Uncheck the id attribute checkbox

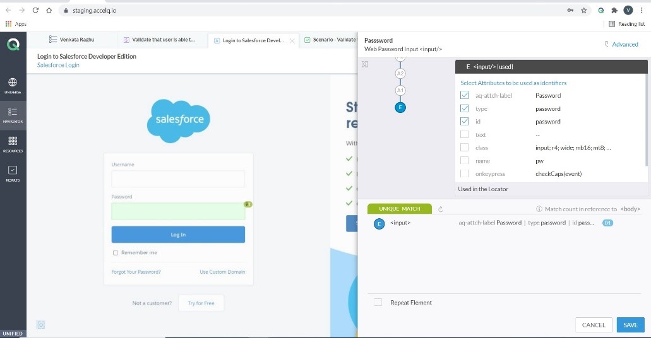(464, 122)
